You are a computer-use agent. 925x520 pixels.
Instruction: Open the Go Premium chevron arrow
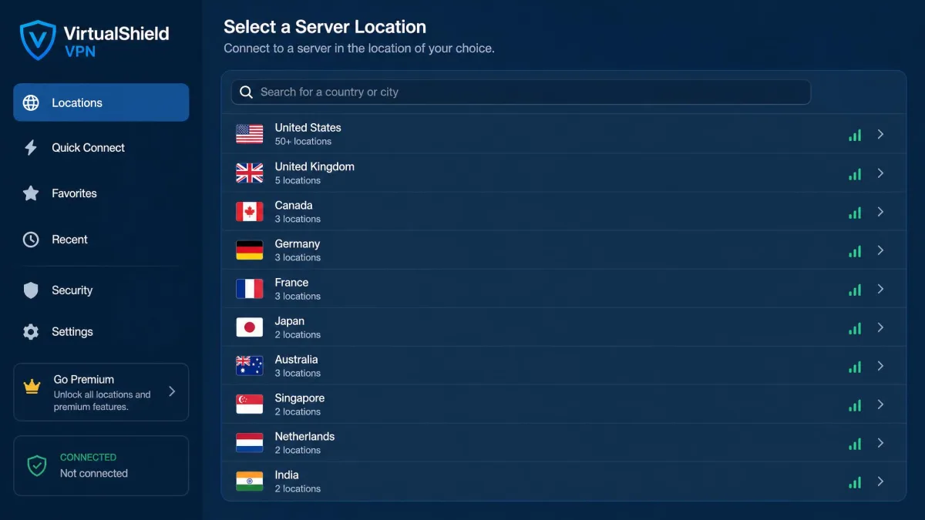tap(172, 391)
